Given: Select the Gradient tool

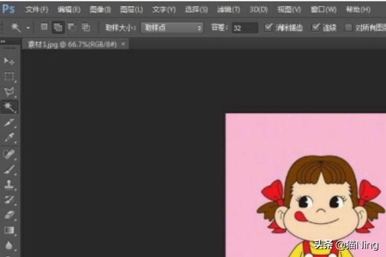Looking at the screenshot, I should (10, 230).
